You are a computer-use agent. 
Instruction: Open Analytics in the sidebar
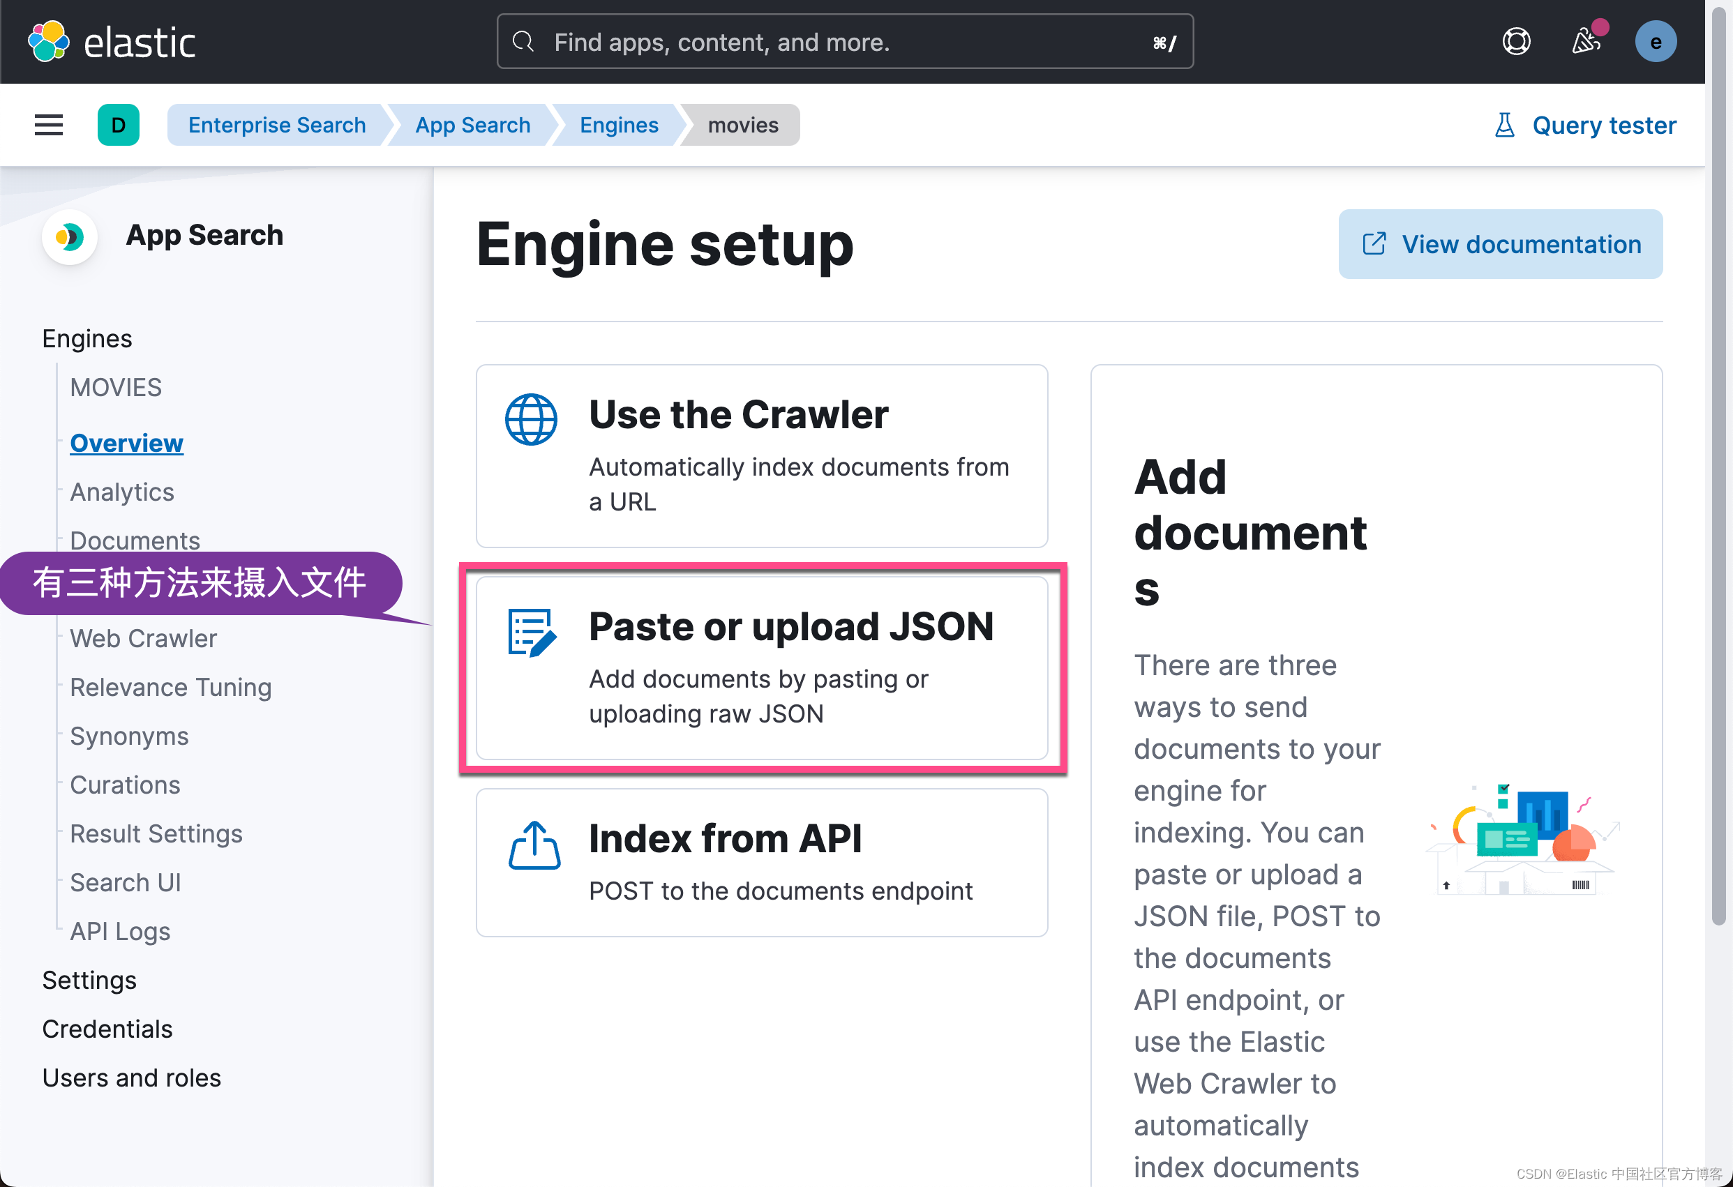coord(121,492)
